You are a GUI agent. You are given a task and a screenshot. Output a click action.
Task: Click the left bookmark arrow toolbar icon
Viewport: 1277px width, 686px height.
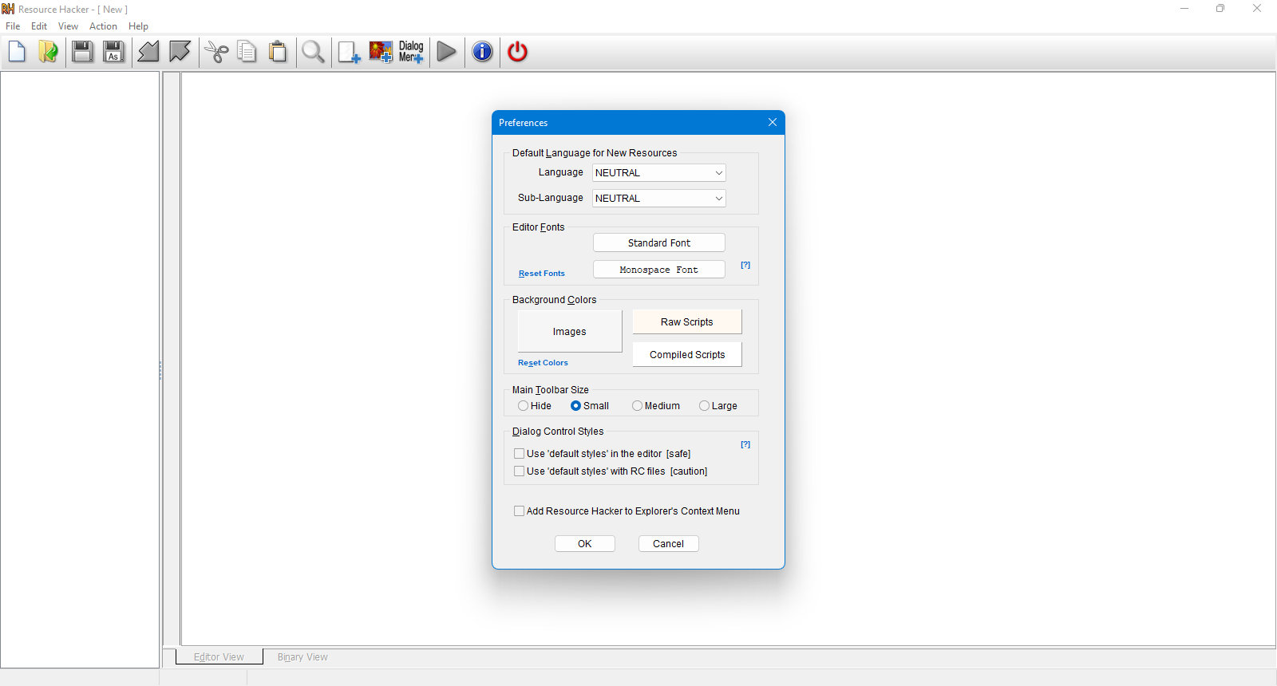148,53
